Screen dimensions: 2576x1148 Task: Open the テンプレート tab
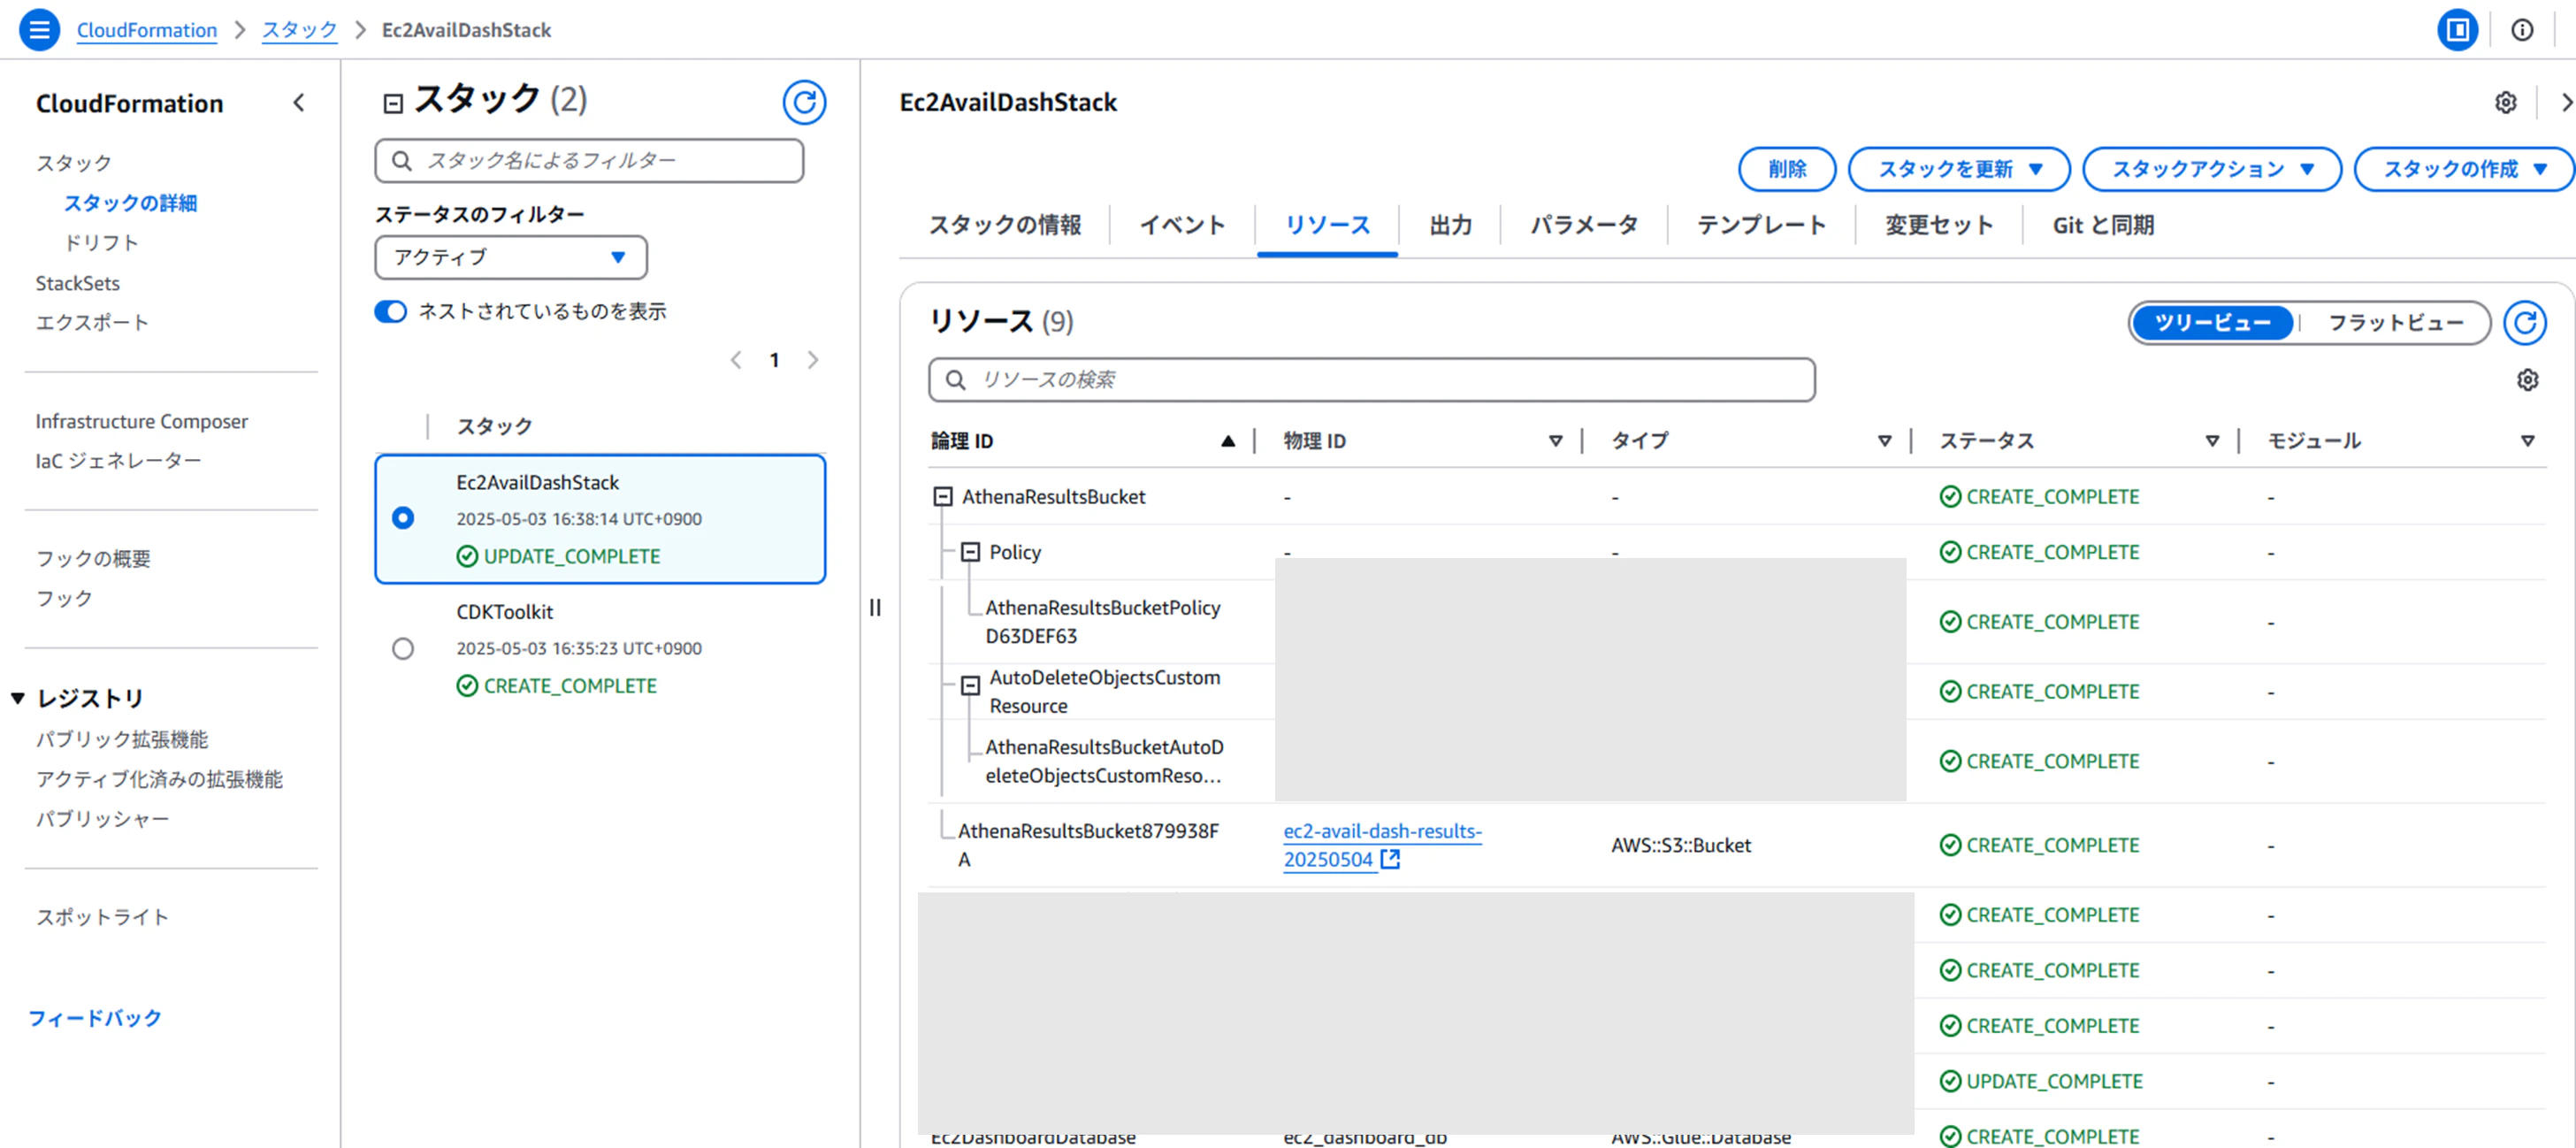[1761, 225]
